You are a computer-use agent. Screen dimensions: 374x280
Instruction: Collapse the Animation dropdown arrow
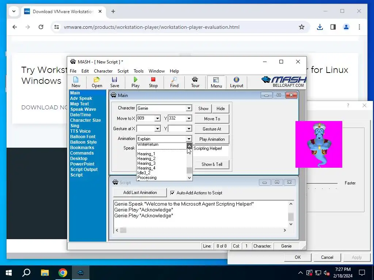tap(189, 139)
